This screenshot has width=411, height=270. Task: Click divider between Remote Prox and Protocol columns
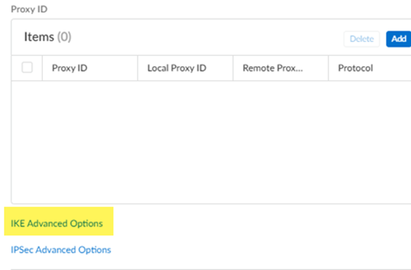(x=329, y=68)
